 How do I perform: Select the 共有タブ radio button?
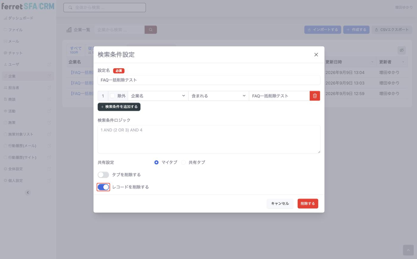click(183, 162)
